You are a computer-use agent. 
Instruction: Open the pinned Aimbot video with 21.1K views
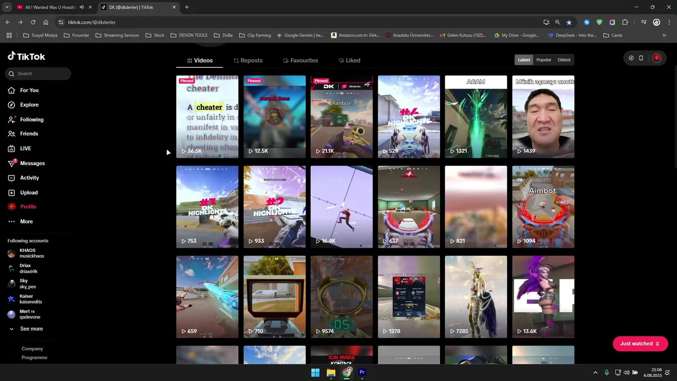point(342,117)
